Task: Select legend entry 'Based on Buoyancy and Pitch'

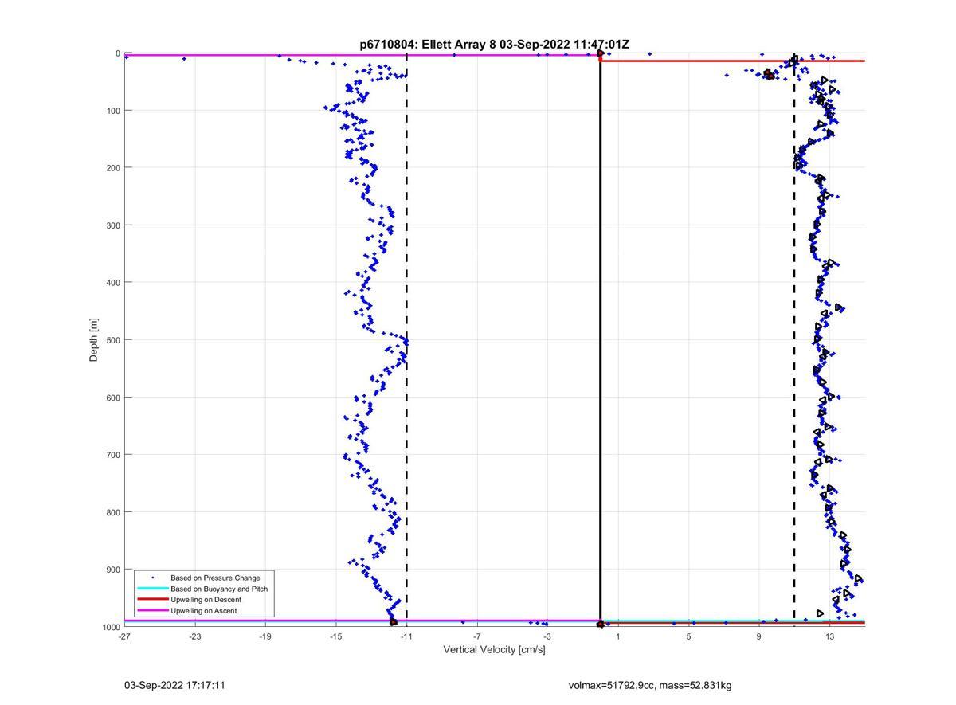Action: tap(219, 589)
